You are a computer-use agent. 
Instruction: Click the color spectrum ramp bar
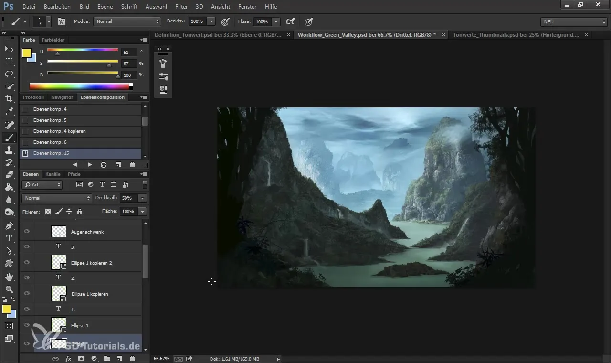(x=79, y=86)
